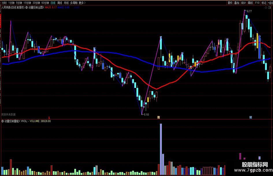Close the 动量反转主图 indicator
Viewport: 273px width, 176px height.
point(44,8)
